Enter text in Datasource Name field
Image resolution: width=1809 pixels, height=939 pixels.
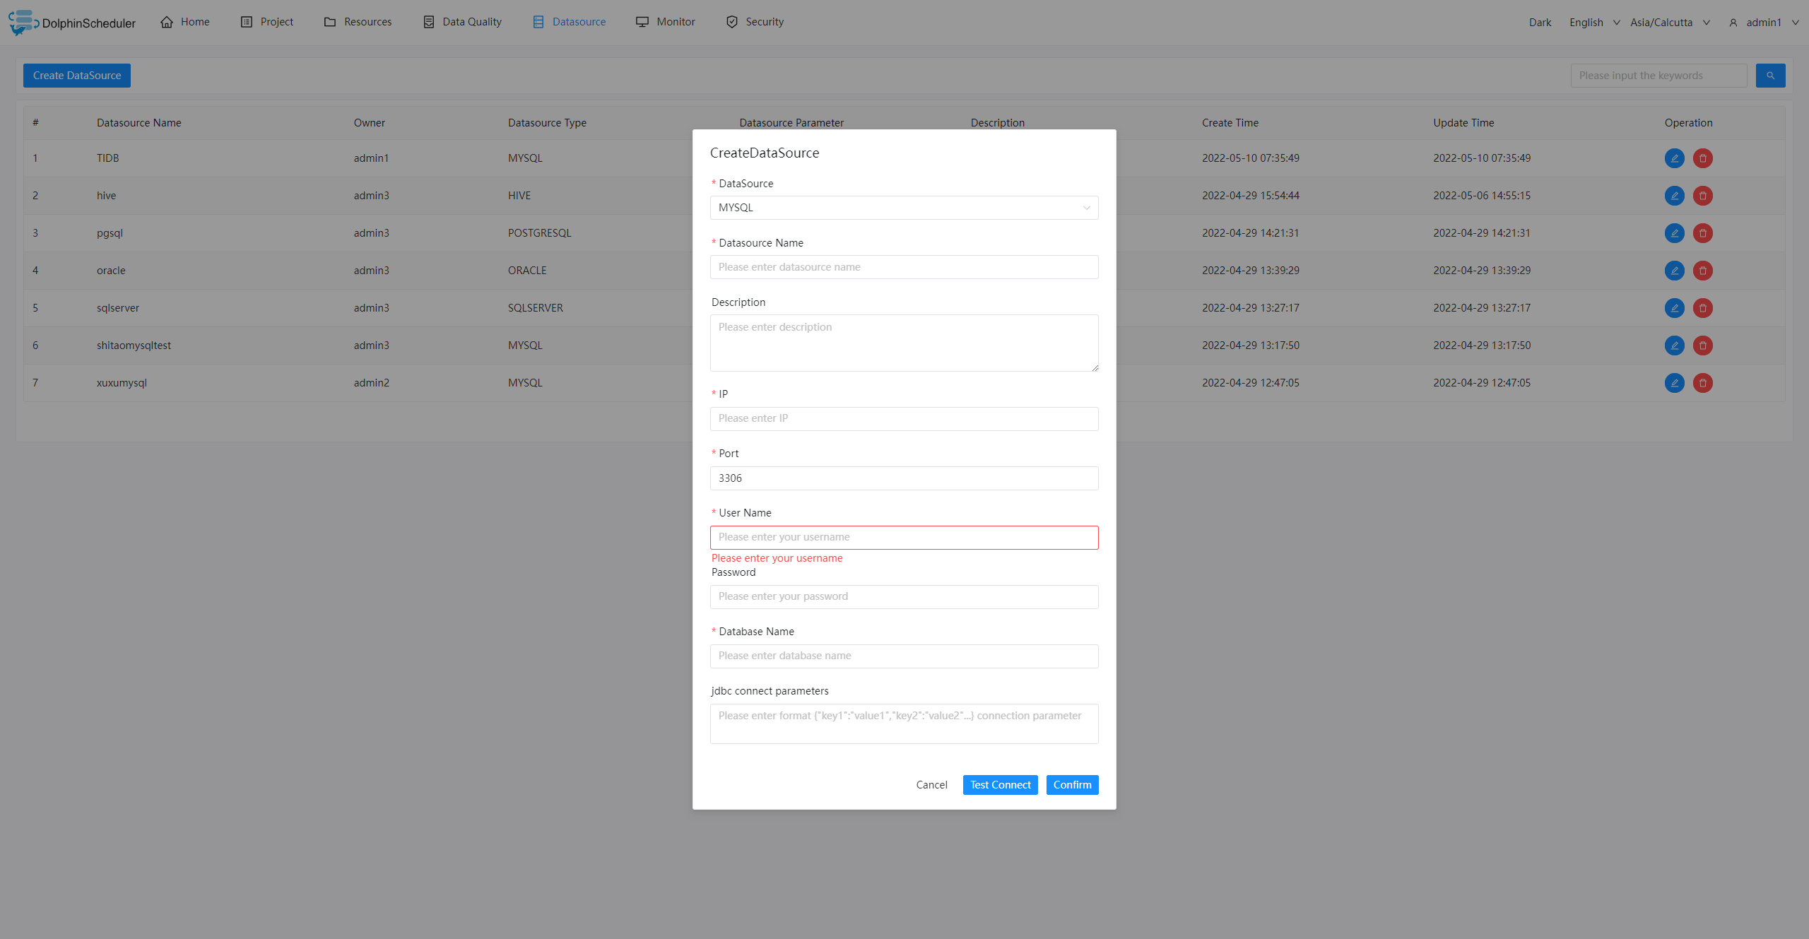(902, 266)
